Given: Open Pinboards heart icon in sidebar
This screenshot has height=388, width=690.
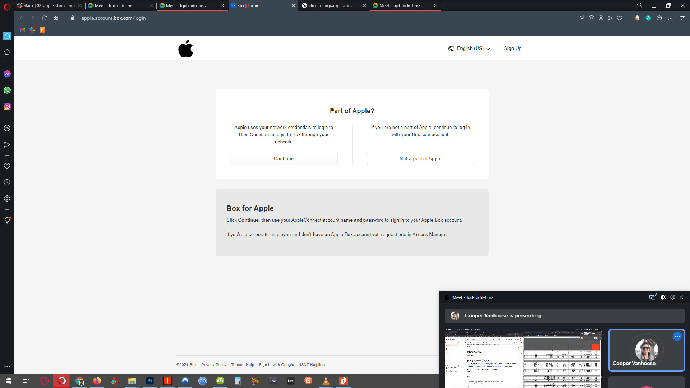Looking at the screenshot, I should point(7,166).
